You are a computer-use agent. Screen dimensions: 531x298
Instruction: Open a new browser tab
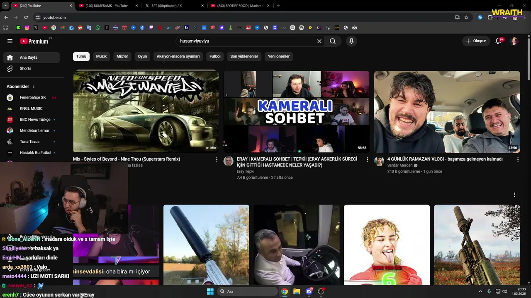tap(278, 6)
